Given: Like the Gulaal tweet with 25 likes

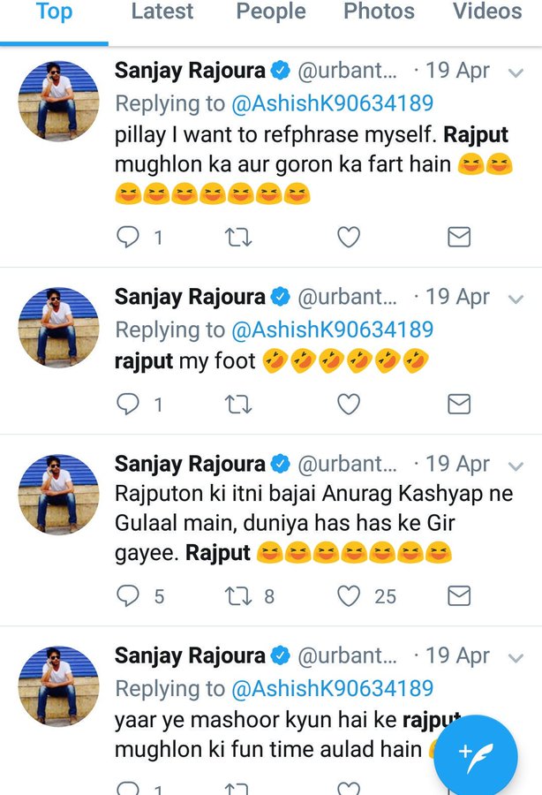Looking at the screenshot, I should [x=349, y=596].
